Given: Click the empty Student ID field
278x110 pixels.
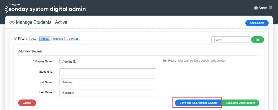Looking at the screenshot, I should coord(108,72).
